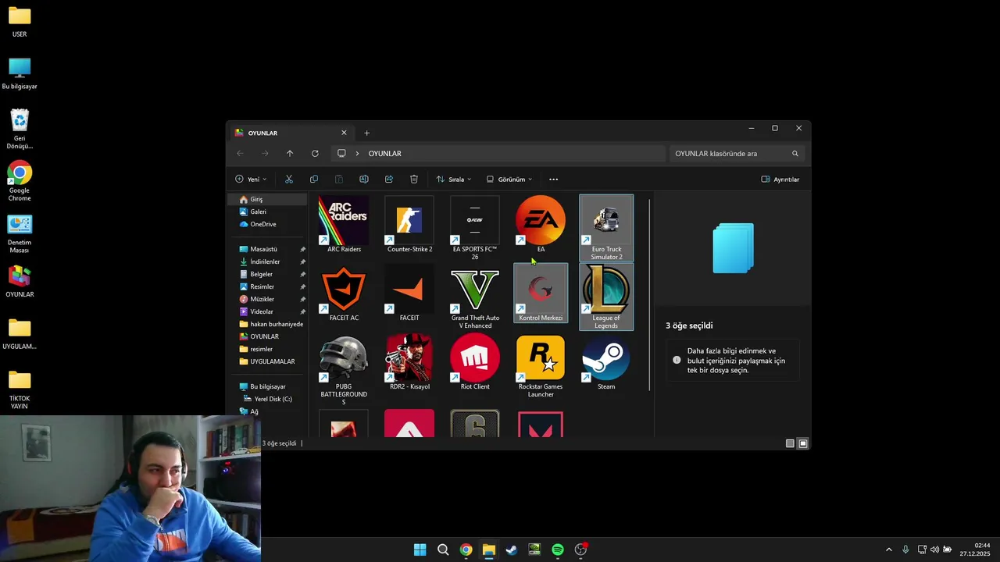Toggle the Ayrıntılar details pane
The image size is (1000, 562).
[x=780, y=179]
